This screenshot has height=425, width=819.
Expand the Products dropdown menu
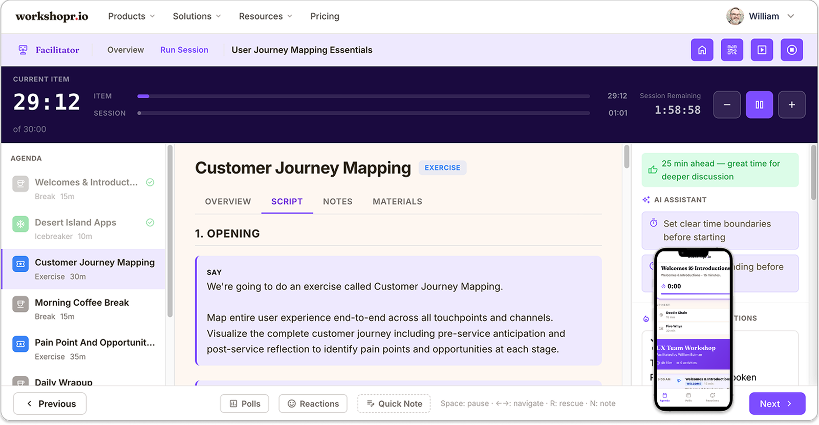pos(132,16)
